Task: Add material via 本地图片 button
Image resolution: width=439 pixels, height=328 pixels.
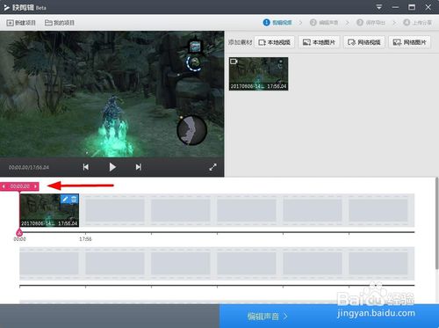Action: pyautogui.click(x=319, y=42)
